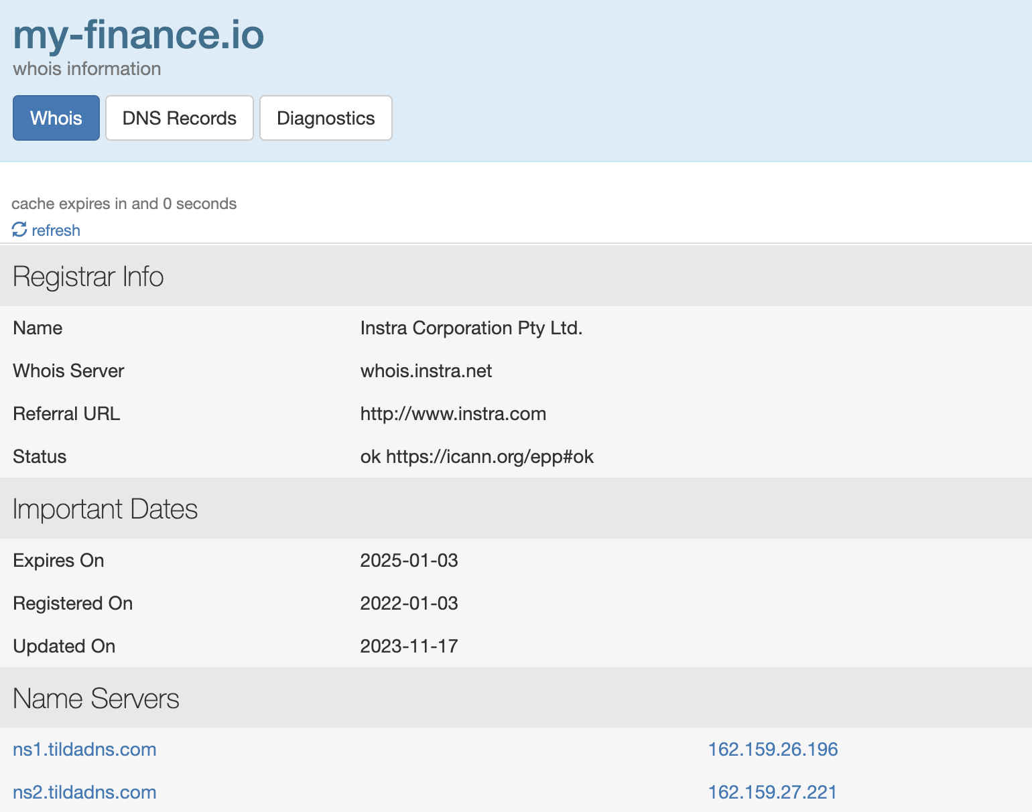Select the referral URL http://www.instra.com

(453, 413)
